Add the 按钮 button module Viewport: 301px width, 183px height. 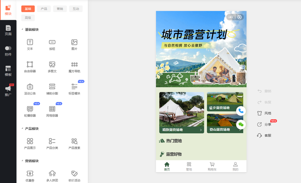pyautogui.click(x=52, y=45)
